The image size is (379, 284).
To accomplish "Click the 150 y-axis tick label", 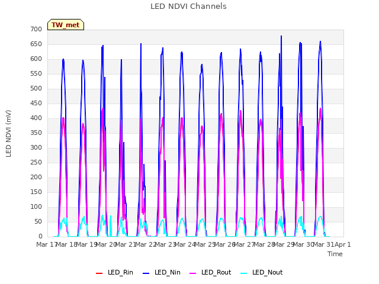I will click(x=36, y=192).
